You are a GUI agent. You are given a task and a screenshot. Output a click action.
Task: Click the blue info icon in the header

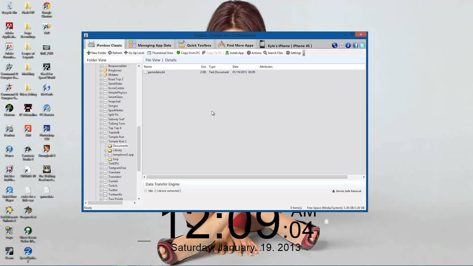348,45
